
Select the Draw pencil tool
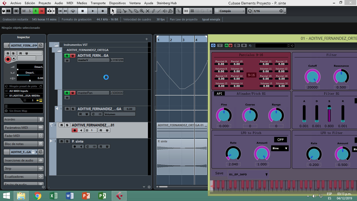point(153,11)
